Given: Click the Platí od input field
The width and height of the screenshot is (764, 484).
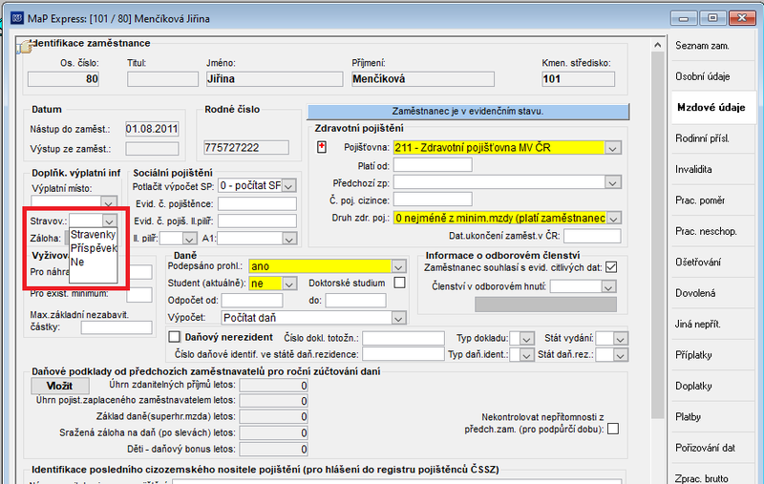Looking at the screenshot, I should [433, 165].
